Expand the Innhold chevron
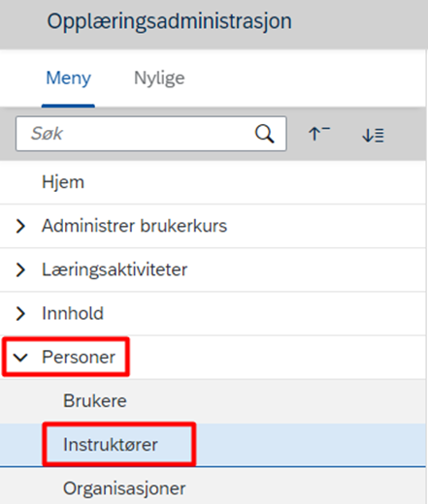Screen dimensions: 428x504 click(20, 313)
